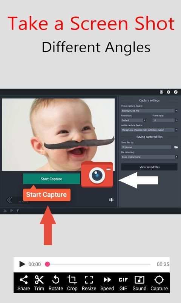181x303 pixels.
Task: Open the GIF maker tool
Action: pos(123,283)
